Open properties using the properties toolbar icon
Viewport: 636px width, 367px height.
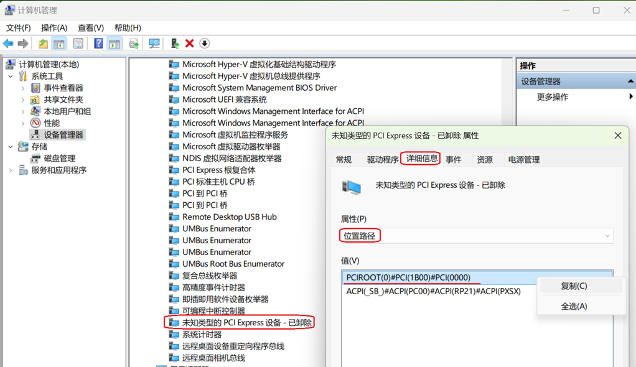point(78,43)
